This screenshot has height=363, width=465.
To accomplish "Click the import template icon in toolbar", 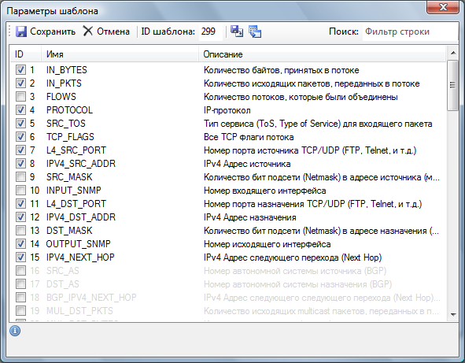I will (237, 31).
